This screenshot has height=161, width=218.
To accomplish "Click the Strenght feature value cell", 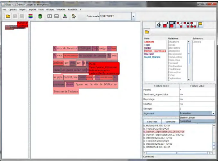I will [197, 109].
